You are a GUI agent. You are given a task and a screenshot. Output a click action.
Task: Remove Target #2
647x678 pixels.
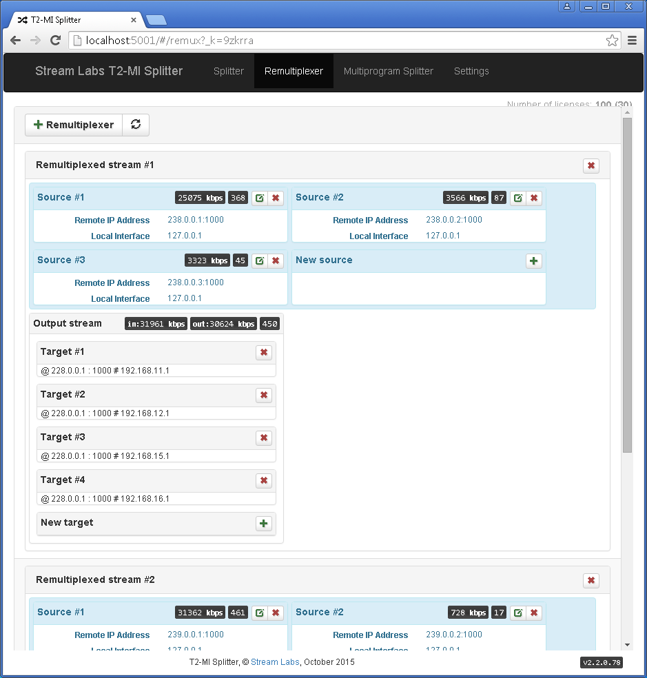(264, 395)
